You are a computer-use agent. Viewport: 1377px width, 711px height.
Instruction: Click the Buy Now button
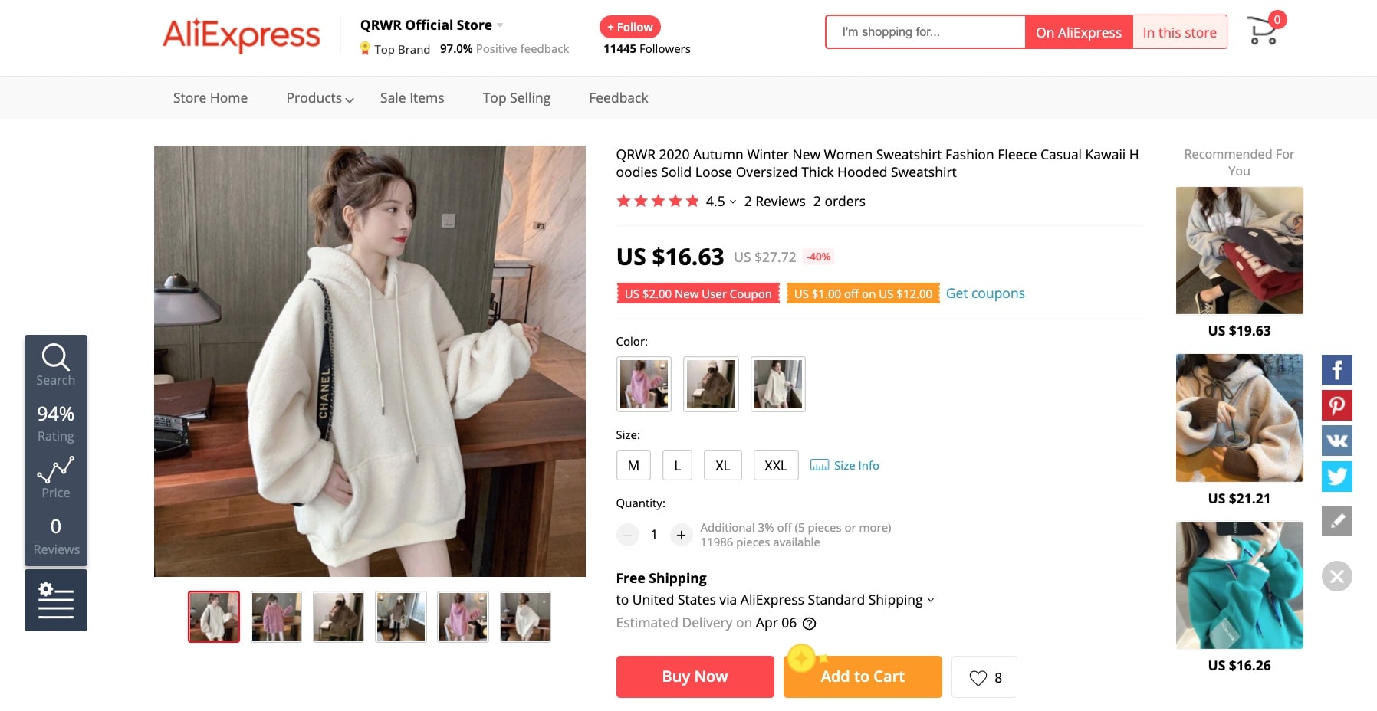pos(695,676)
